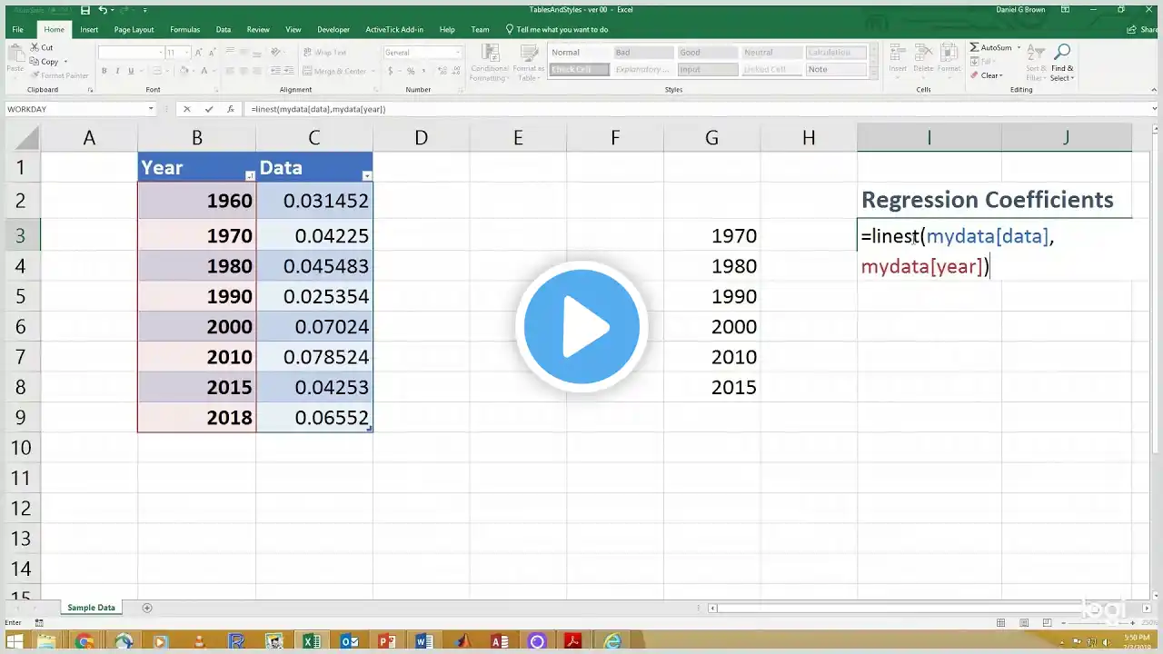Undo the last action
The image size is (1163, 654).
coord(103,10)
